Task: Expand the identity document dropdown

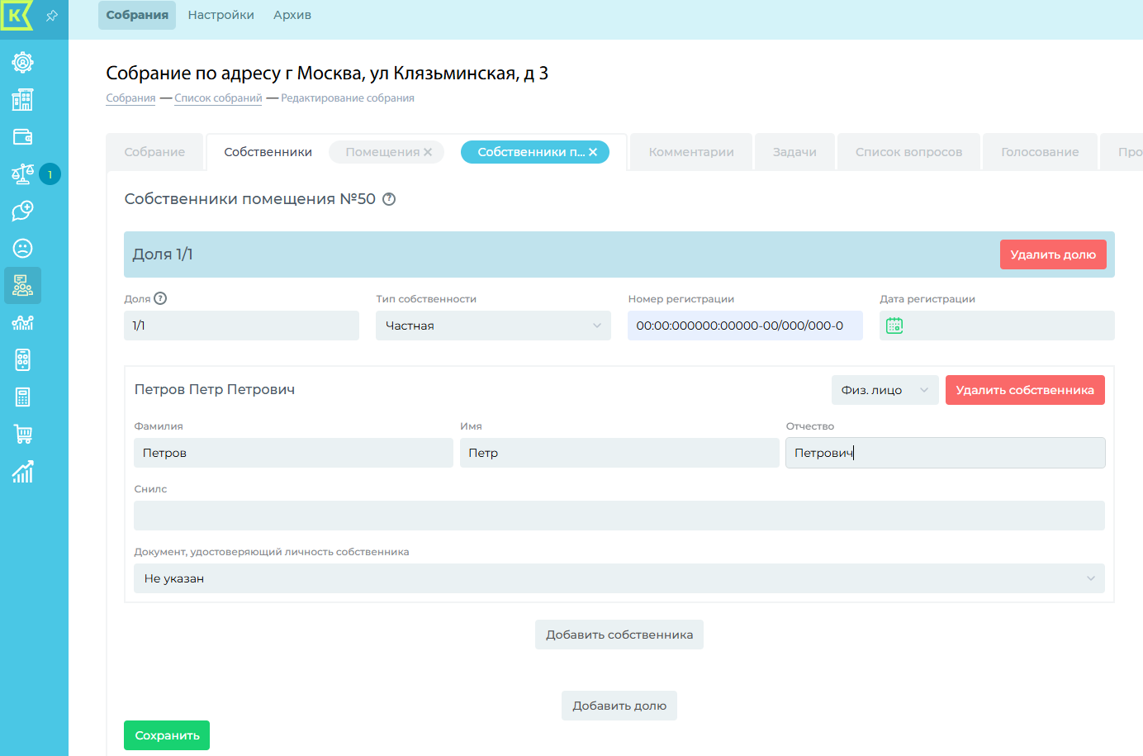Action: [619, 578]
